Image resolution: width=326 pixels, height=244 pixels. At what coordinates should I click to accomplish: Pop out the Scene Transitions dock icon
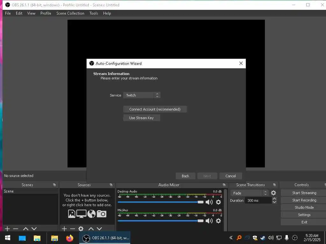[274, 185]
